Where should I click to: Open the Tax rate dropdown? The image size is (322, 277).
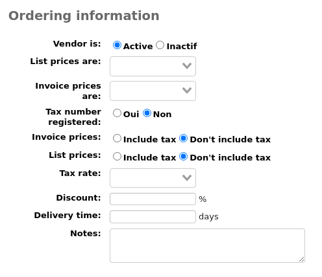(153, 178)
